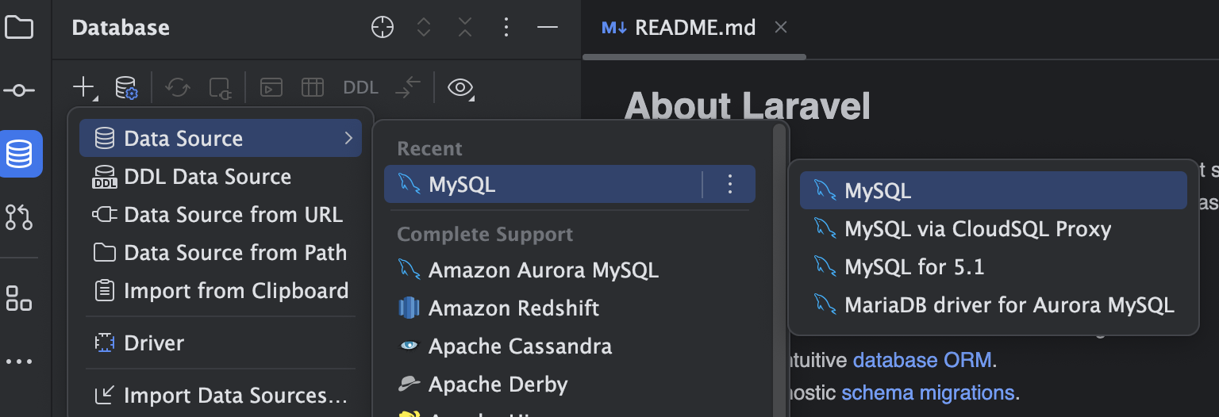Click the Complete Support section label
This screenshot has width=1219, height=417.
click(485, 235)
